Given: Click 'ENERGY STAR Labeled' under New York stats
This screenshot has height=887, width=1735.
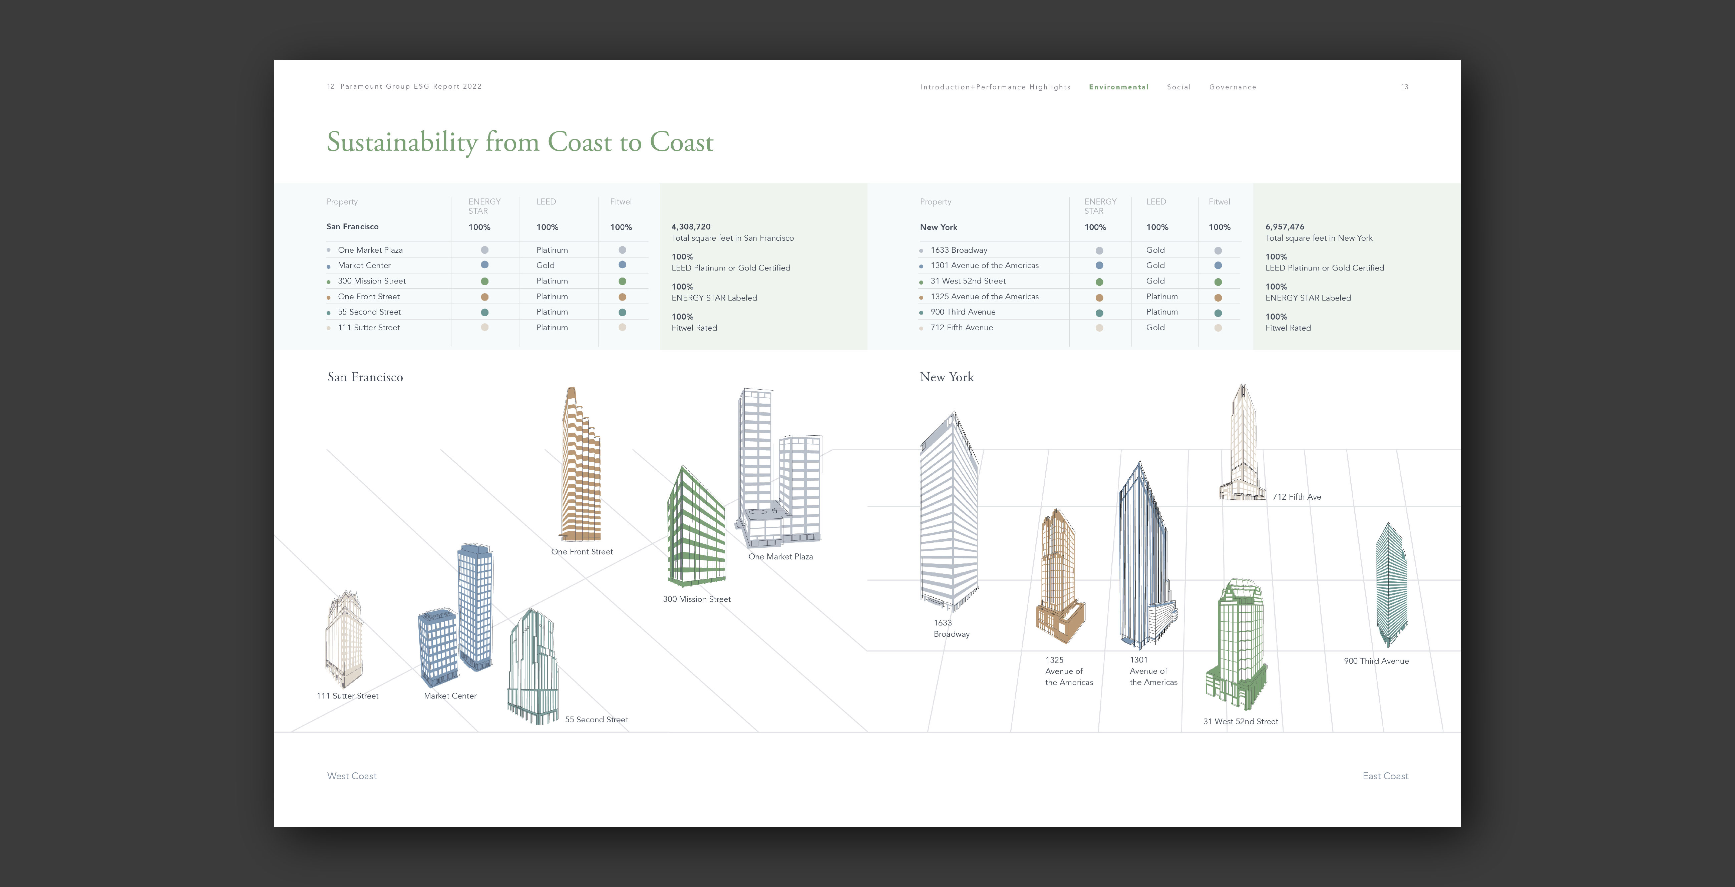Looking at the screenshot, I should pyautogui.click(x=1307, y=298).
